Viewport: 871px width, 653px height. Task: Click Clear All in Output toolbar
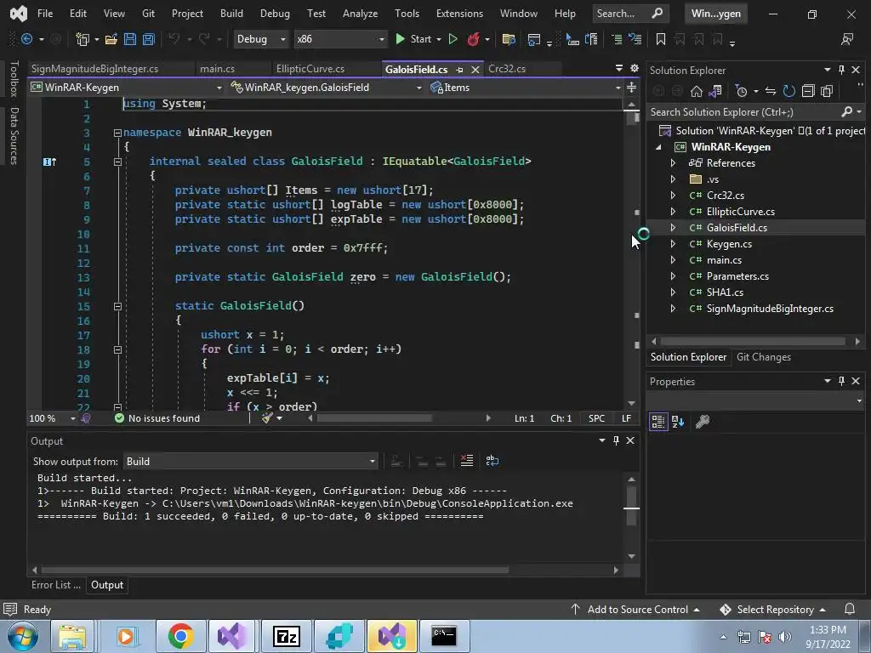point(467,461)
